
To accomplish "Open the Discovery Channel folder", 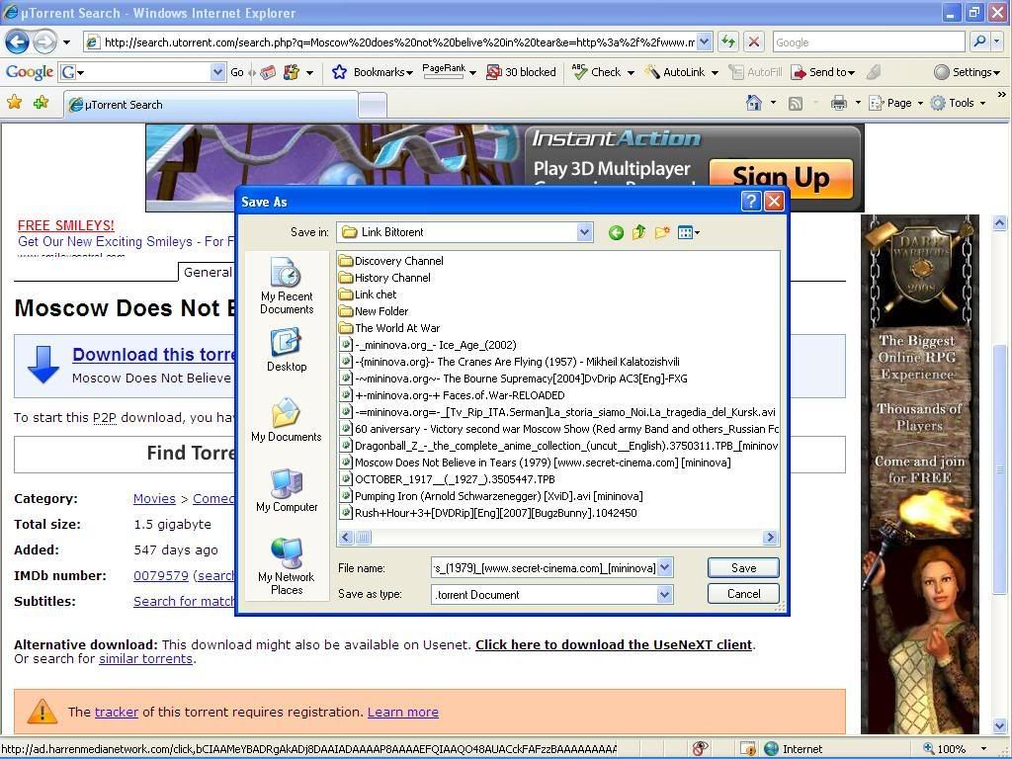I will click(x=397, y=261).
